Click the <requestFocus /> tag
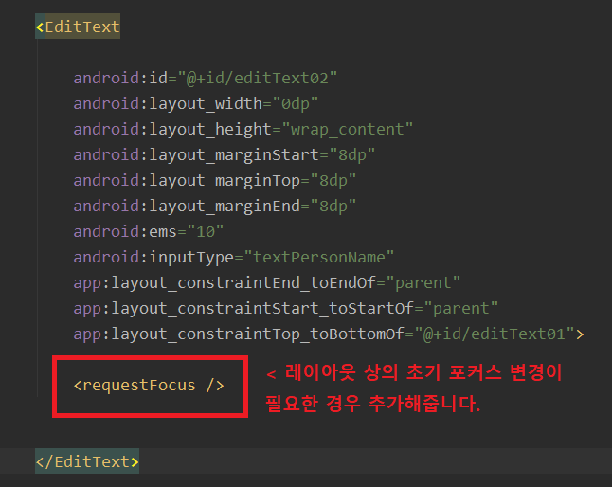Image resolution: width=612 pixels, height=487 pixels. click(x=149, y=386)
